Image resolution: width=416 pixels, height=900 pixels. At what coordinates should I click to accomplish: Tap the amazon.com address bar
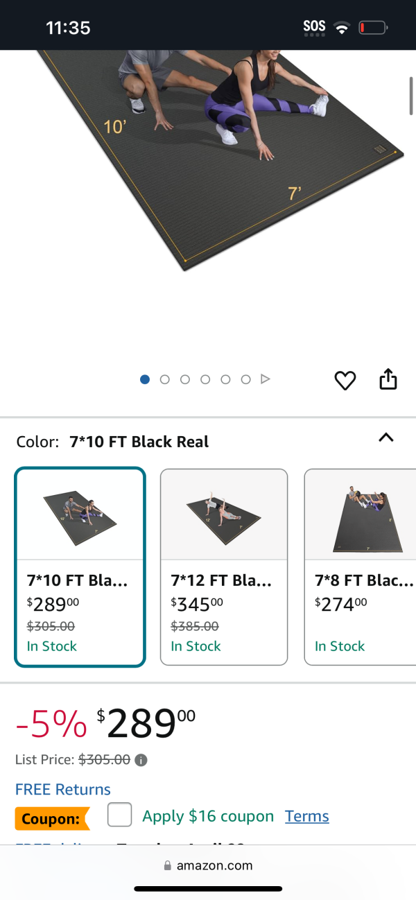(208, 865)
